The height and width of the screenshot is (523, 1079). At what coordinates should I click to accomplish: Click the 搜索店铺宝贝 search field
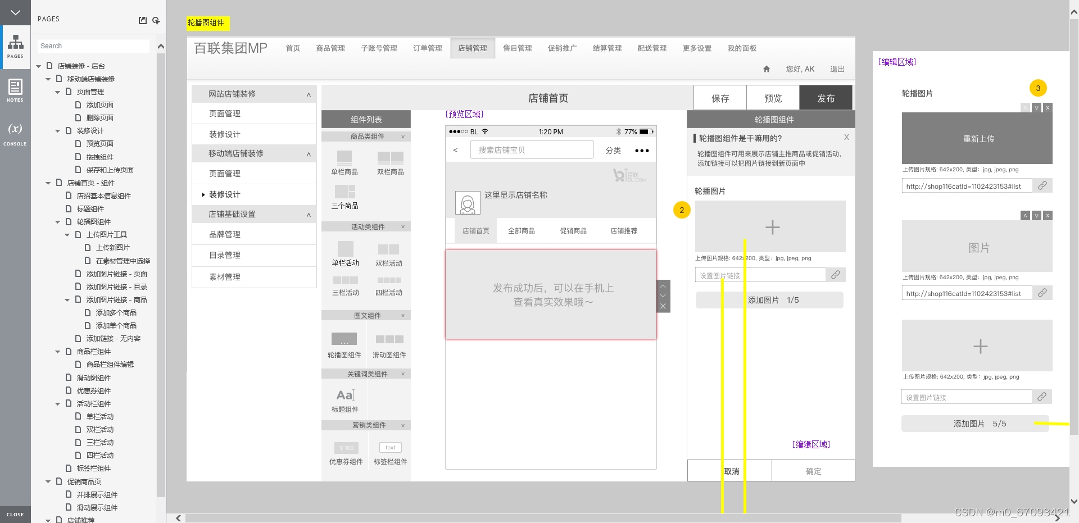tap(532, 150)
